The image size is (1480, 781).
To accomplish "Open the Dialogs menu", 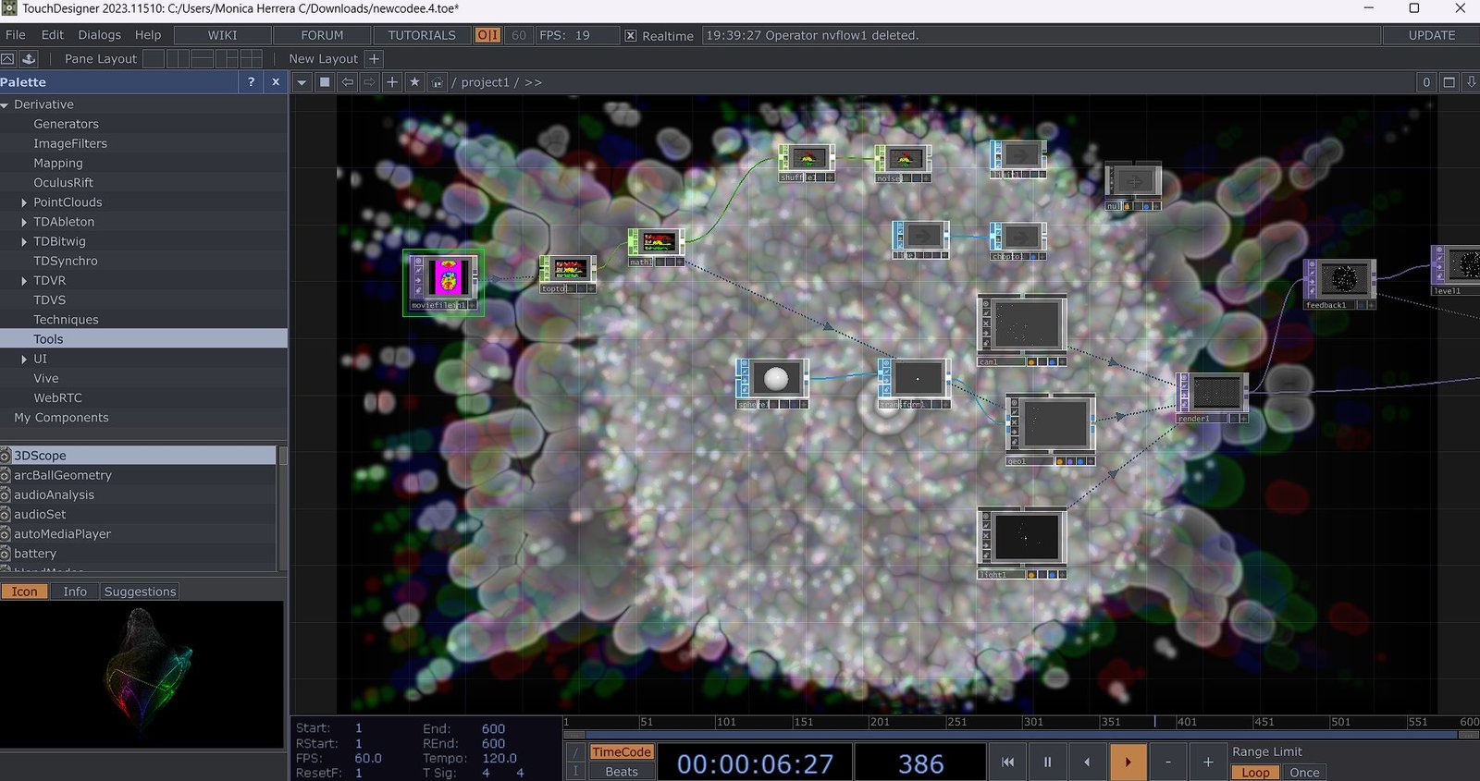I will pyautogui.click(x=99, y=35).
